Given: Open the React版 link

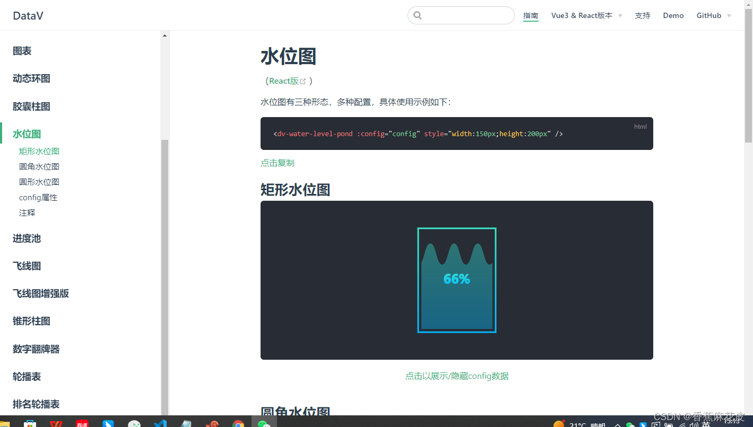Looking at the screenshot, I should [284, 81].
